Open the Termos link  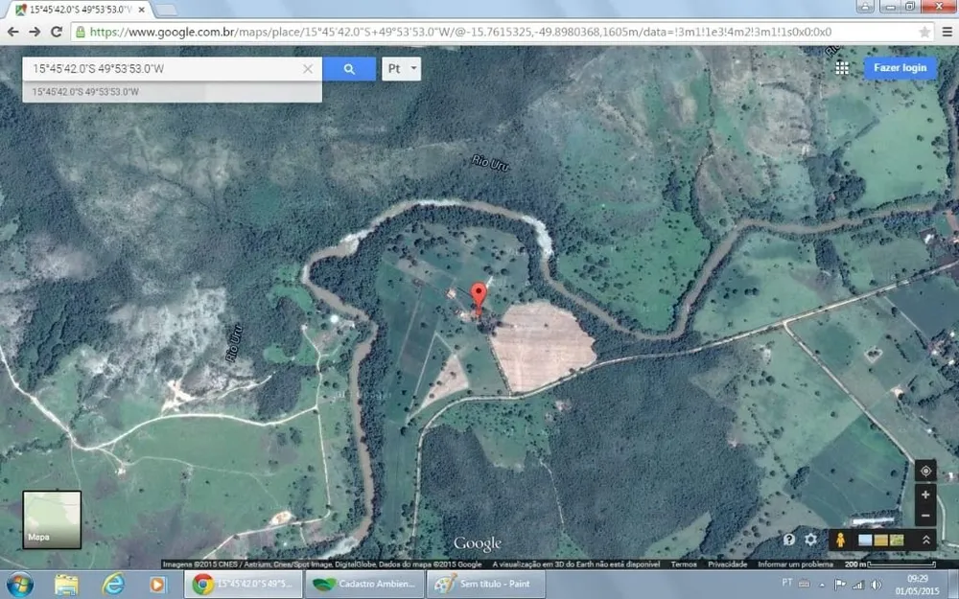coord(684,564)
